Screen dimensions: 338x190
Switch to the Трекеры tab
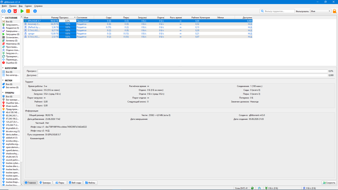45,183
